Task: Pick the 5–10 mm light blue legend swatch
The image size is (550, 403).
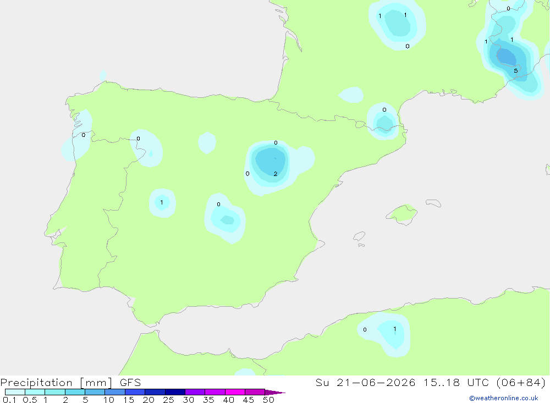Action: [x=95, y=392]
